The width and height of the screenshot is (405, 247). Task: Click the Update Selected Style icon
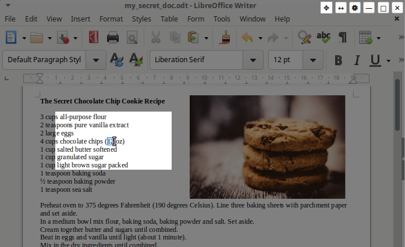click(116, 60)
